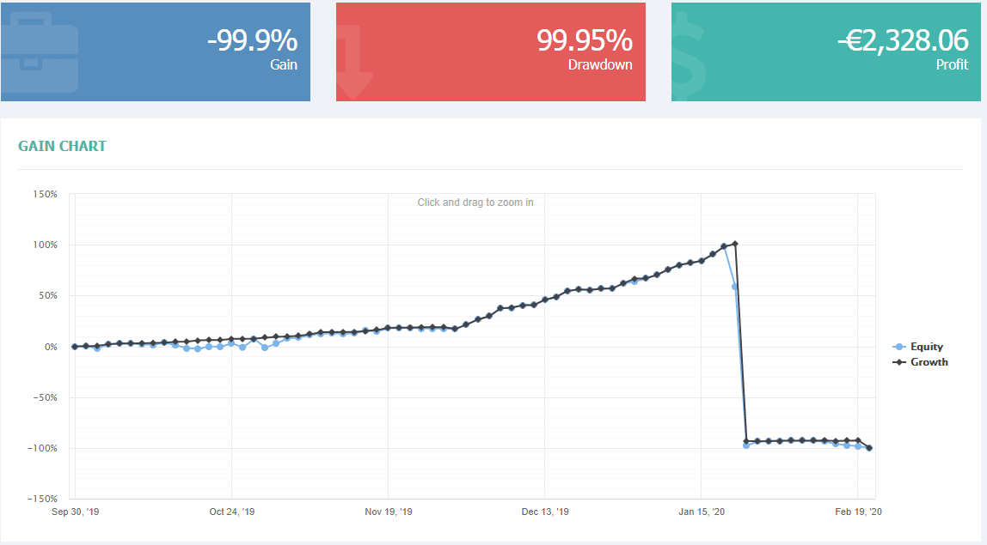Click the -€2,328.06 Profit value
987x545 pixels.
coord(903,40)
